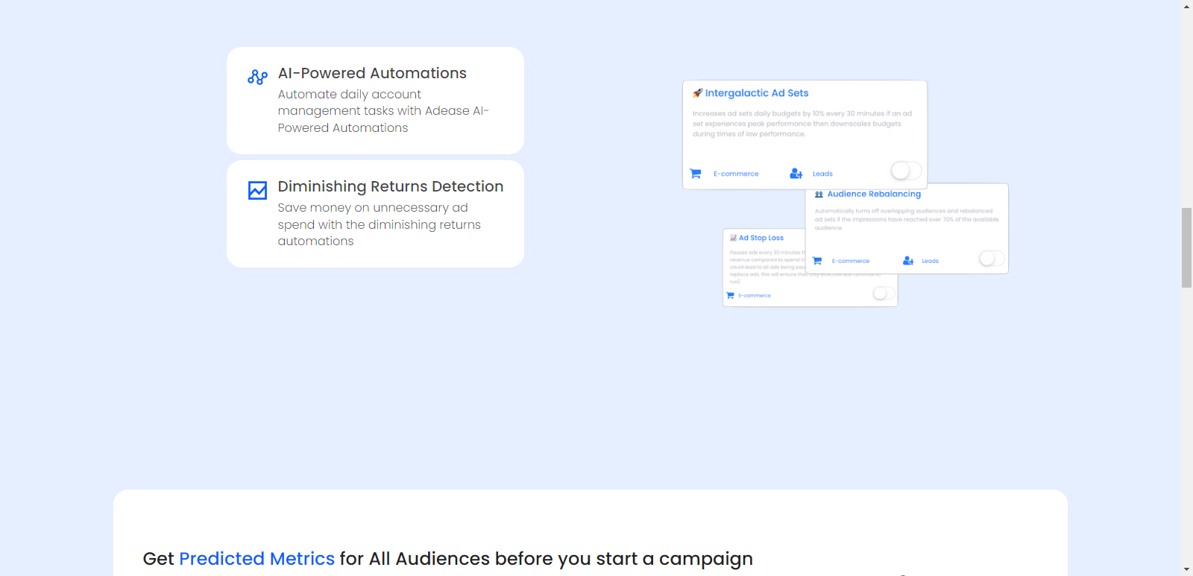Click the people icon beside Audience Rebalancing
This screenshot has height=576, width=1193.
point(819,194)
